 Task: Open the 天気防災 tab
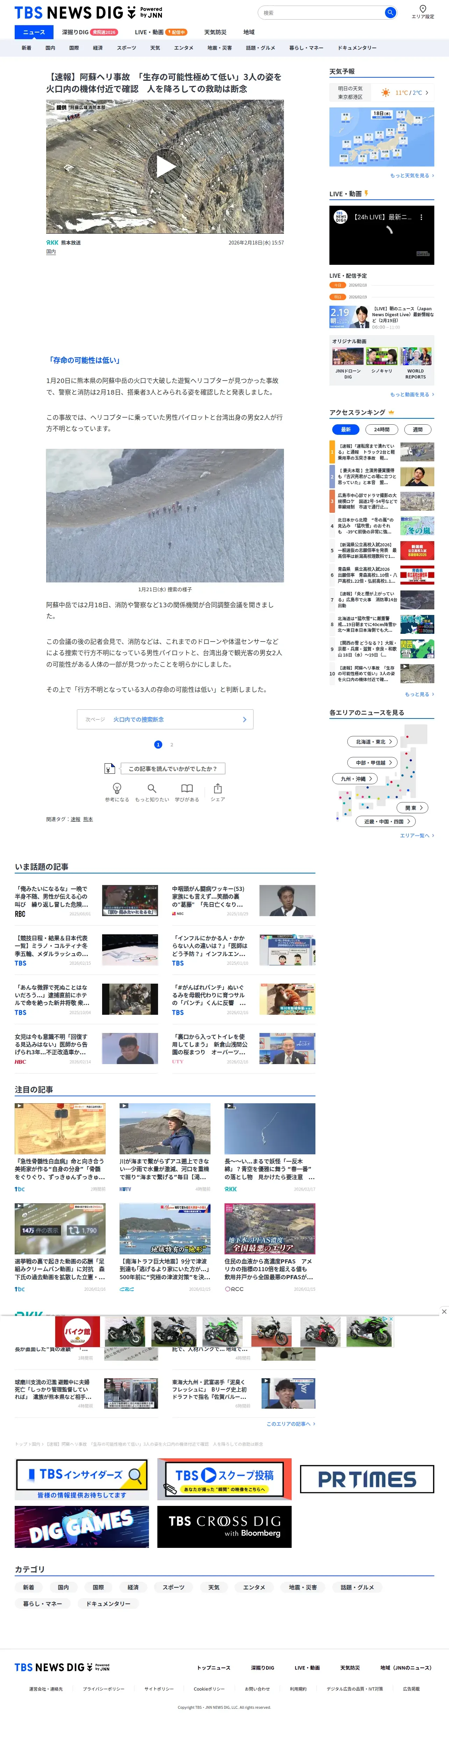pyautogui.click(x=215, y=32)
